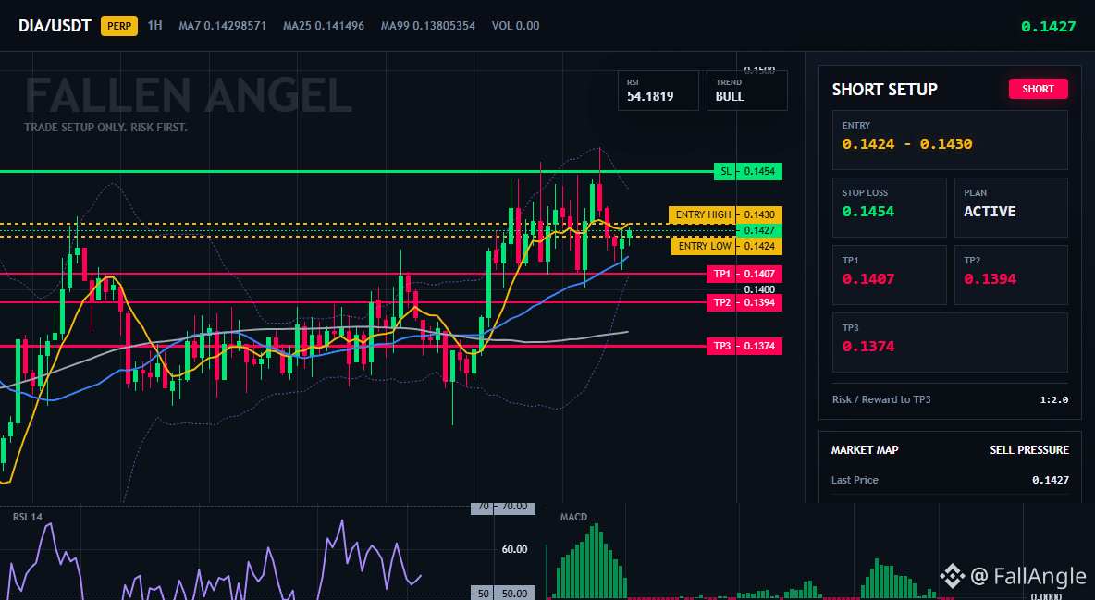
Task: Click the MA7 0.14298571 indicator value
Action: point(222,26)
